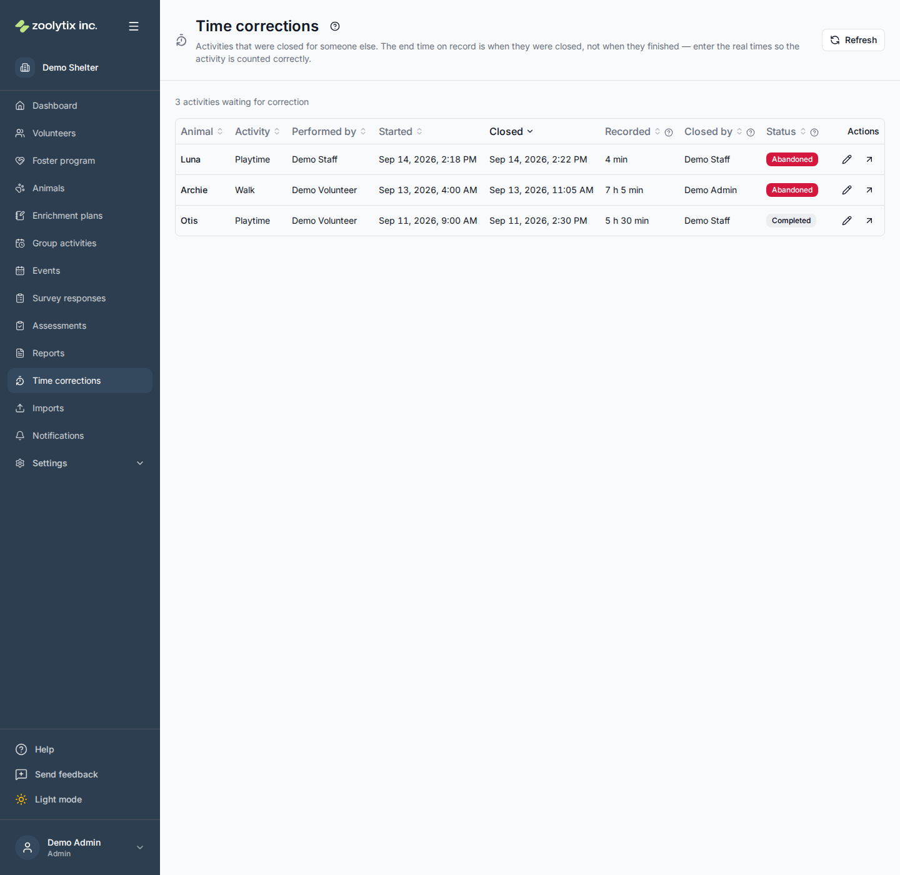Viewport: 900px width, 875px height.
Task: Go to Volunteers page
Action: pyautogui.click(x=80, y=133)
